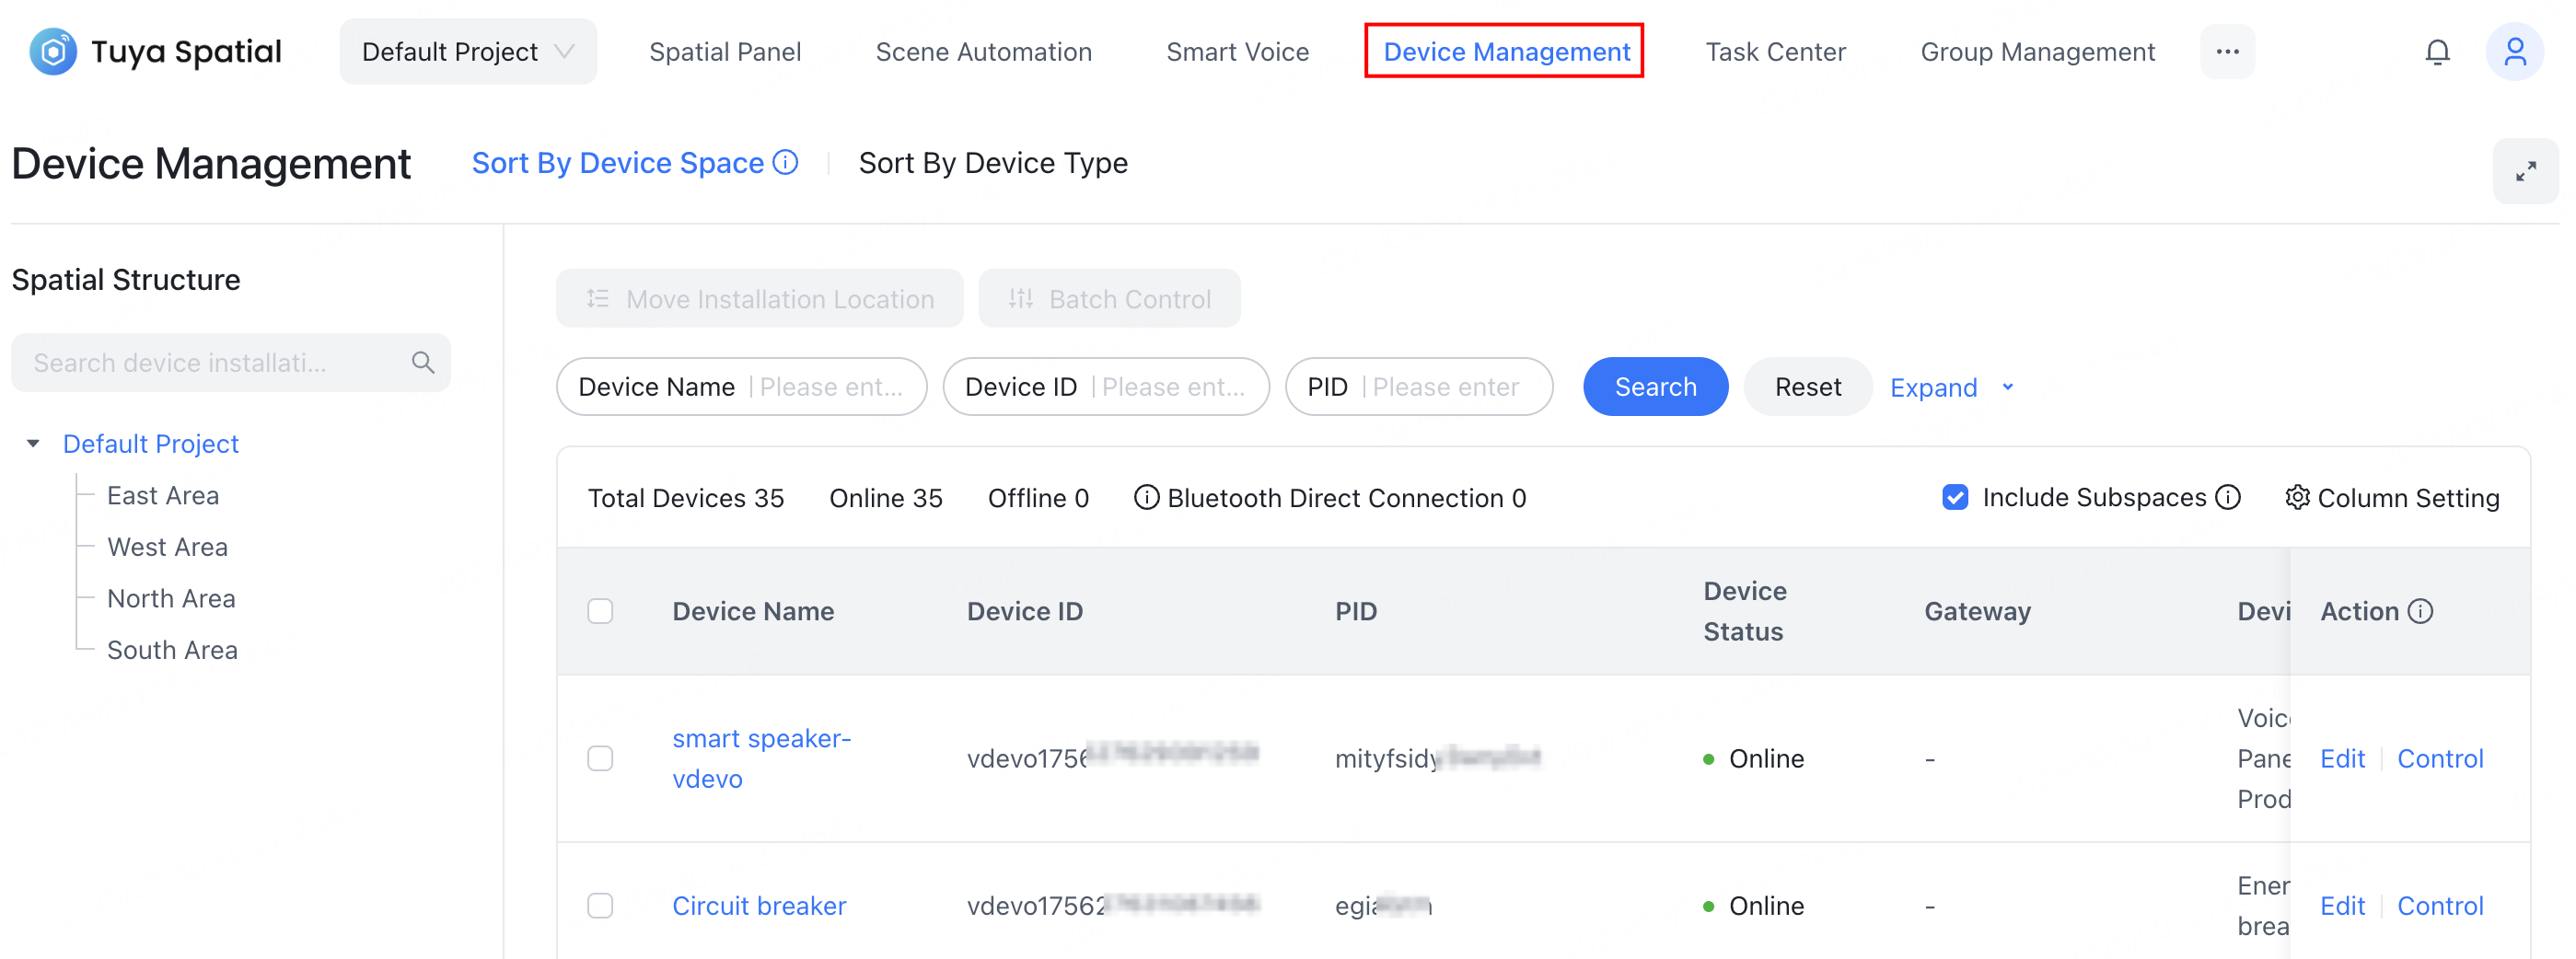Click info icon beside Include Subspaces
The image size is (2576, 959).
click(2228, 497)
